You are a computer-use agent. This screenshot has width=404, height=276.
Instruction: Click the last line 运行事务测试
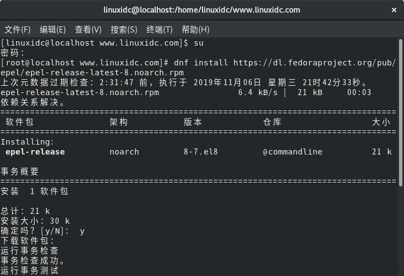[x=30, y=271]
